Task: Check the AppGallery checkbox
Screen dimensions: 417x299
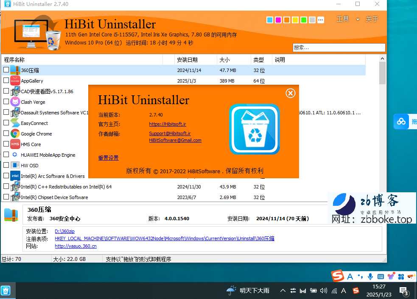Action: (6, 80)
